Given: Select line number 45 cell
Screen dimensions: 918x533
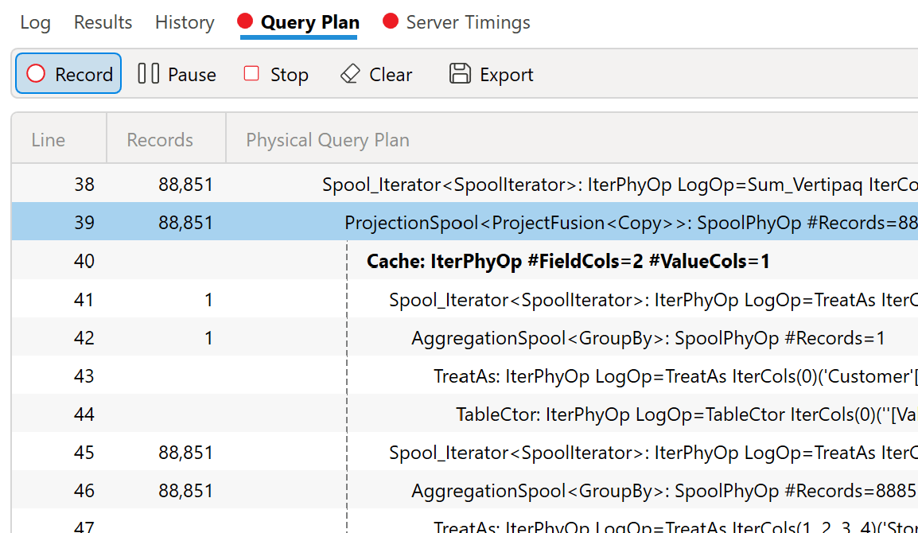Looking at the screenshot, I should coord(84,452).
